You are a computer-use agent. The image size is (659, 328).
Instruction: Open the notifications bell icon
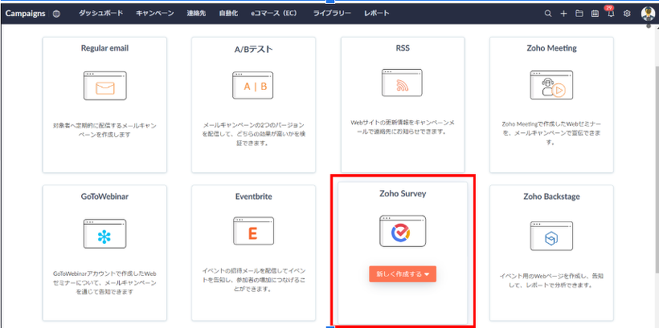tap(610, 14)
